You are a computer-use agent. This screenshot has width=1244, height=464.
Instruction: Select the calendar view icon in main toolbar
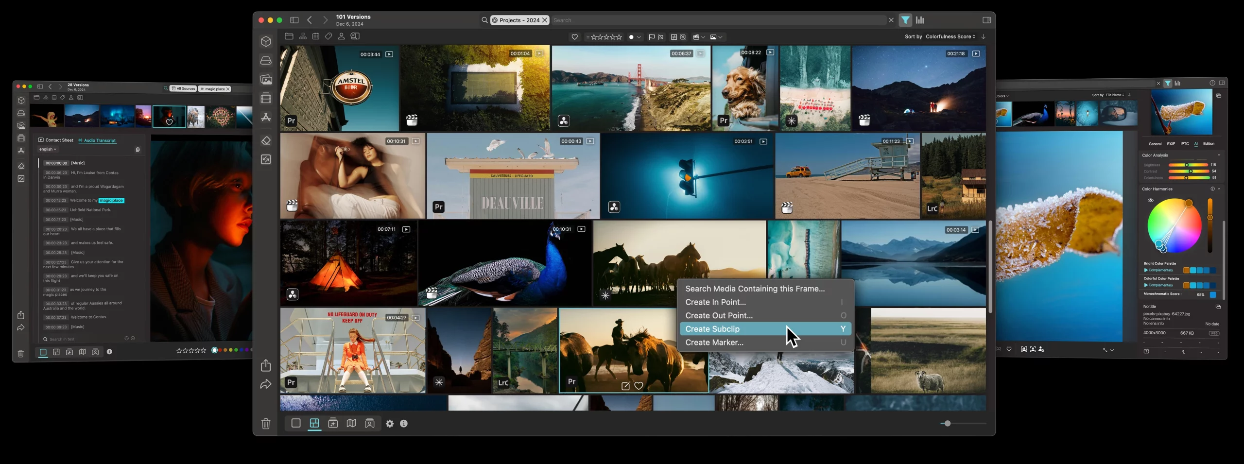coord(316,36)
